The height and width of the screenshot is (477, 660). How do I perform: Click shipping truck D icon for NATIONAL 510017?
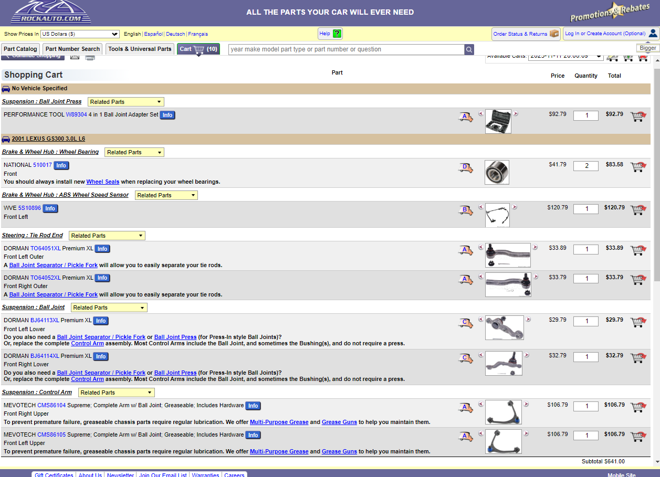(465, 167)
